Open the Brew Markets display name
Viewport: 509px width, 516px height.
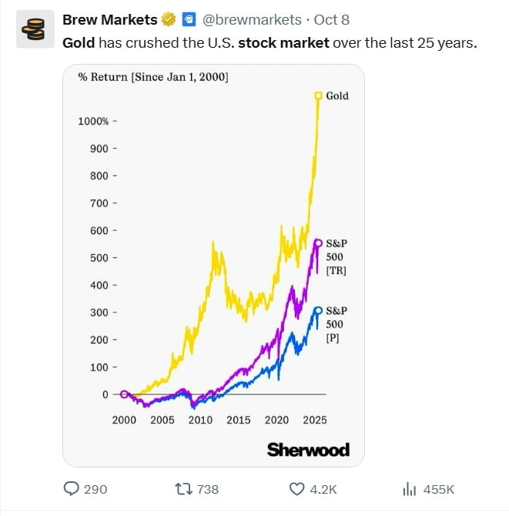click(x=109, y=19)
